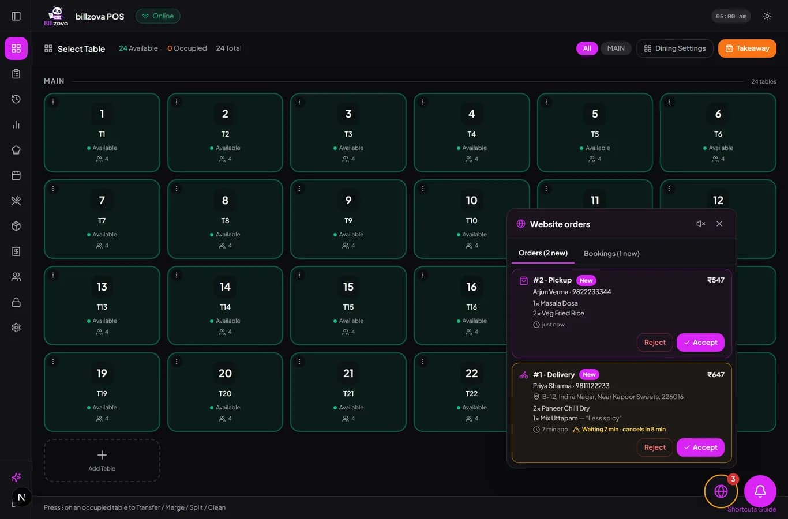Open the settings gear sidebar icon

(16, 328)
